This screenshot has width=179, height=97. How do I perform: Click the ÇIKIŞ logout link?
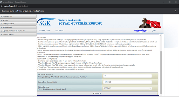pos(154,31)
